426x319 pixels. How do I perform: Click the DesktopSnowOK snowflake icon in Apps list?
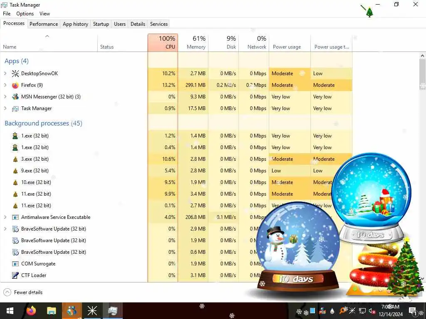pyautogui.click(x=15, y=74)
